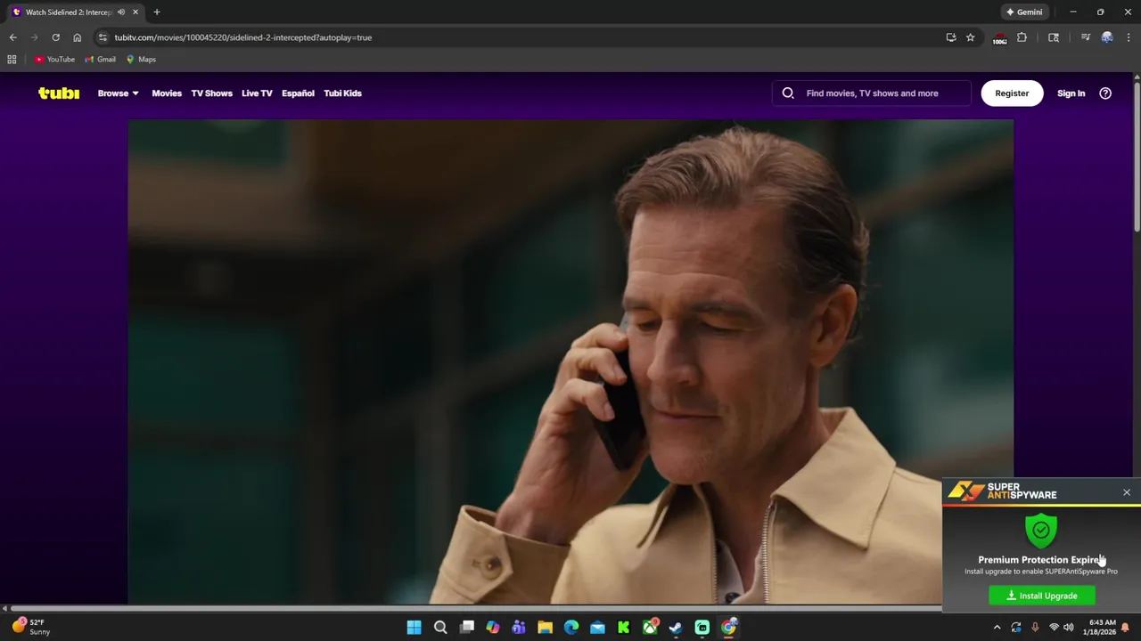This screenshot has height=641, width=1141.
Task: Open the taskbar clock showing 6:43 AM
Action: pyautogui.click(x=1099, y=627)
